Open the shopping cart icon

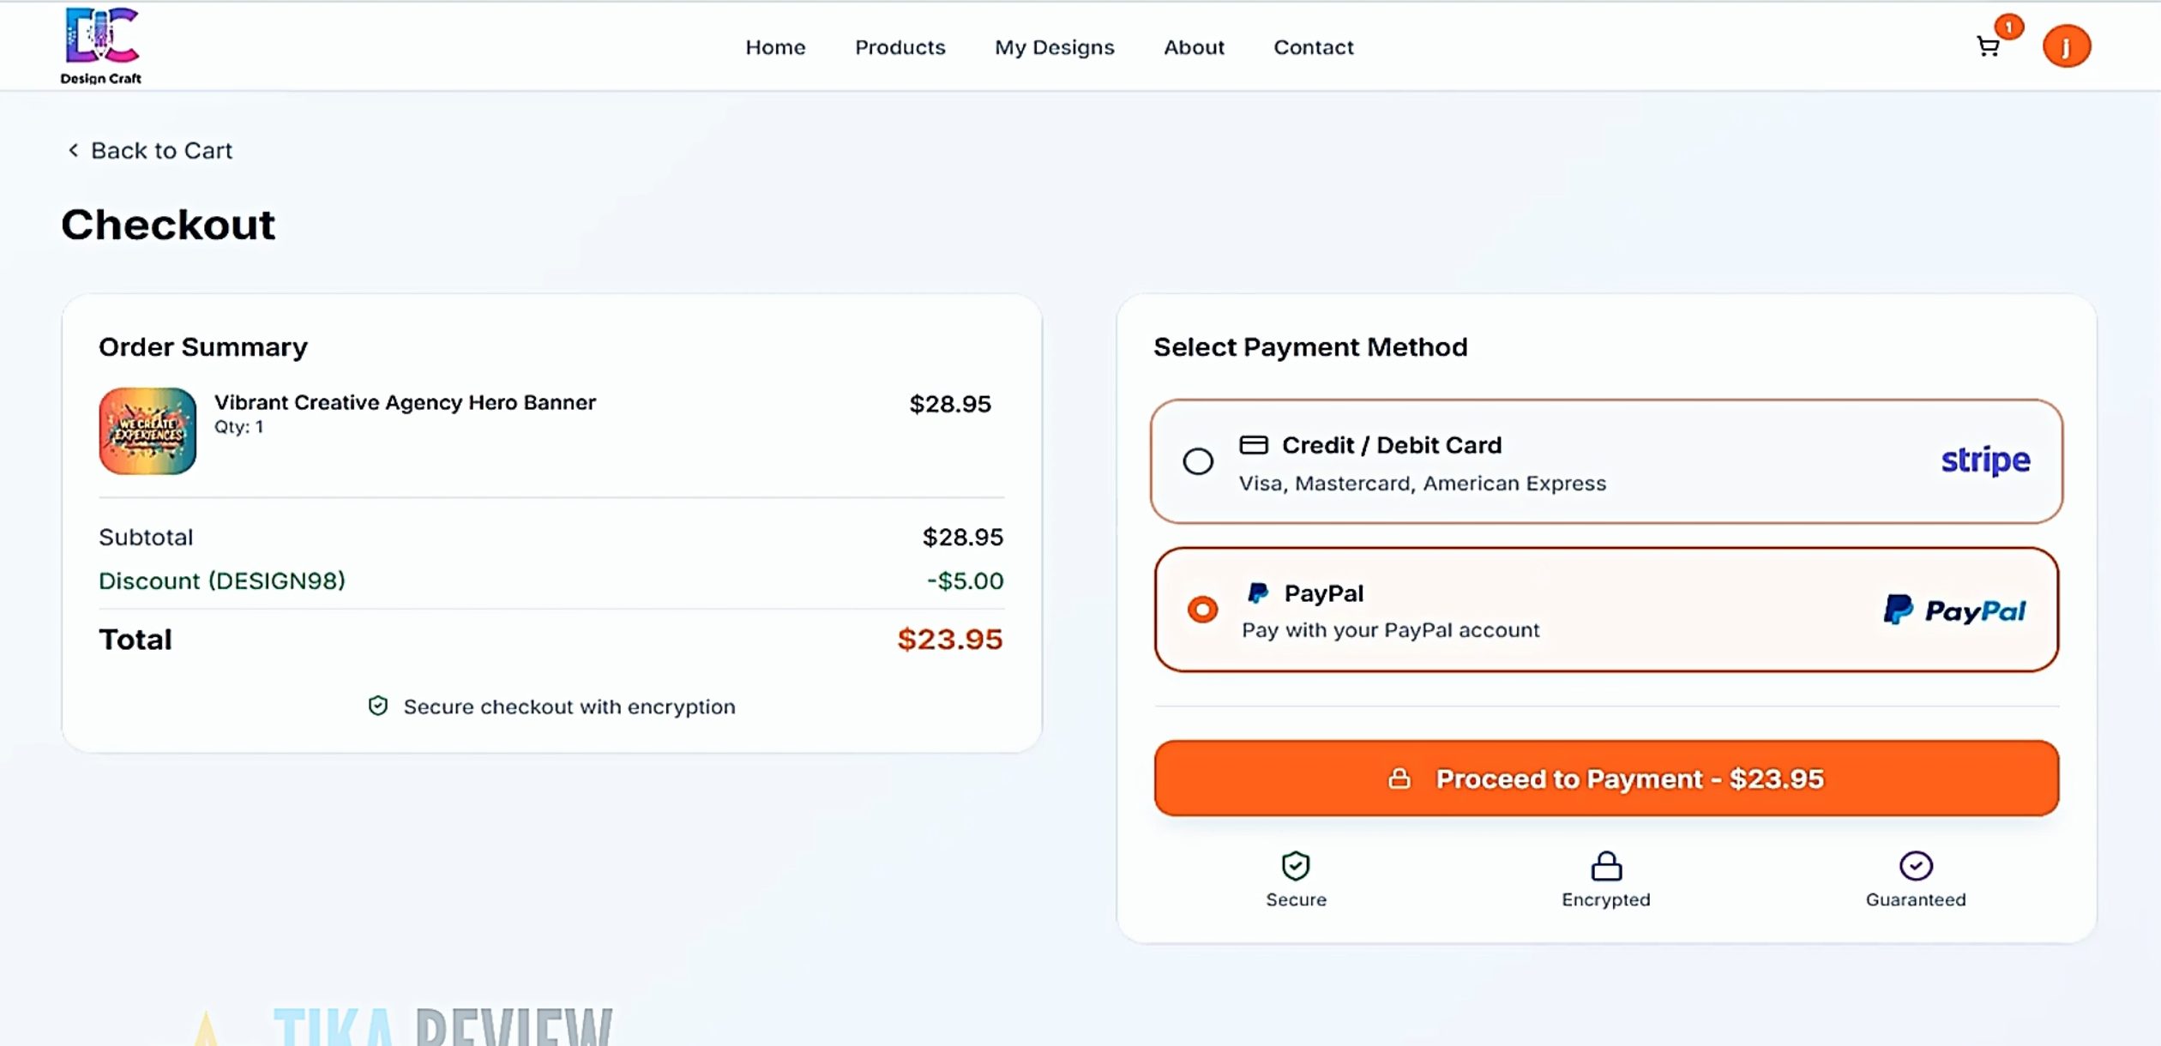click(x=1988, y=47)
